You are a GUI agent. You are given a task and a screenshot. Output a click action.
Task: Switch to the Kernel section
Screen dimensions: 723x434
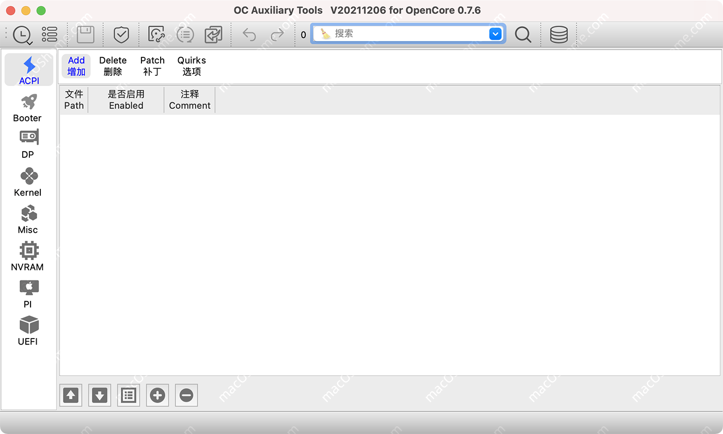(x=28, y=182)
